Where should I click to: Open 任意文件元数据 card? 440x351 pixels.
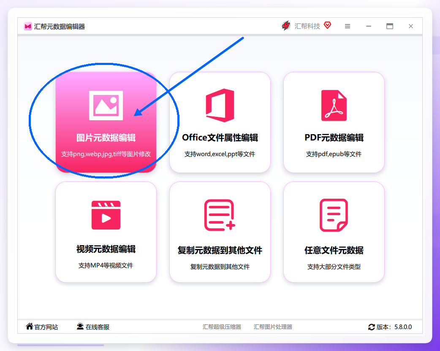pyautogui.click(x=334, y=232)
